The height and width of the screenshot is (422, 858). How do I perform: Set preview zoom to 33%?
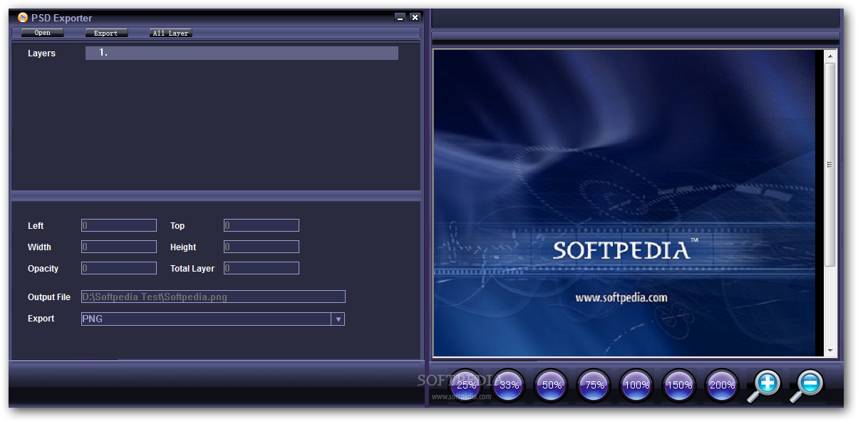(x=509, y=385)
